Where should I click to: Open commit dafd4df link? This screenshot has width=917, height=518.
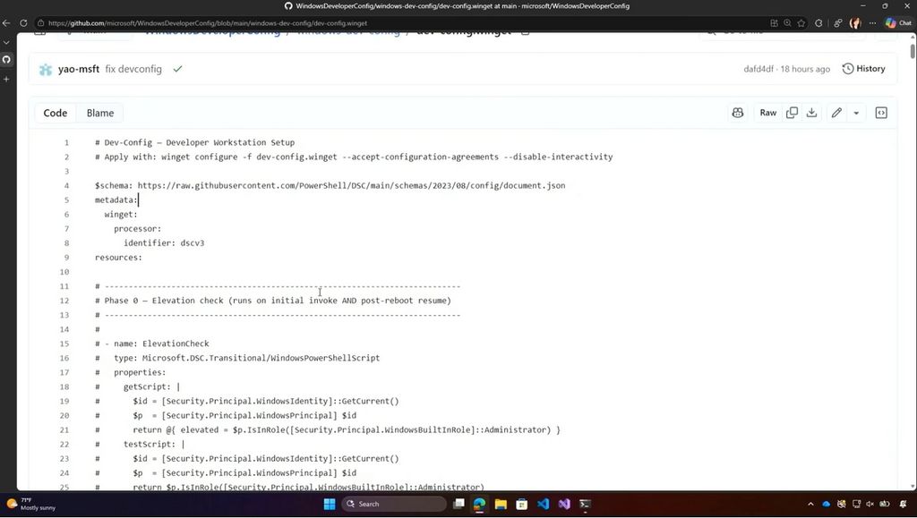pyautogui.click(x=758, y=69)
